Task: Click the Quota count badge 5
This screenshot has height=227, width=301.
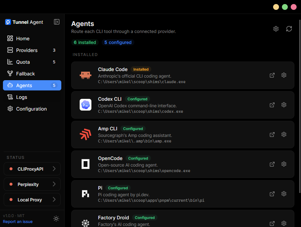Action: [54, 62]
